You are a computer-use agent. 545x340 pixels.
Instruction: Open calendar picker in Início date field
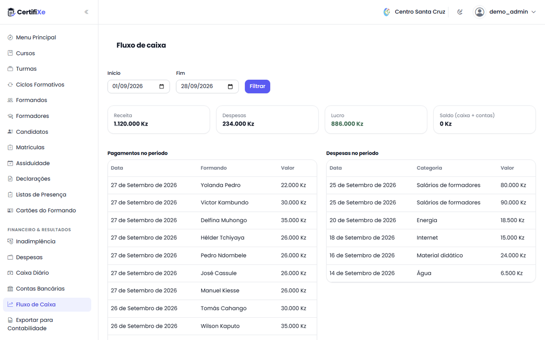(x=162, y=87)
